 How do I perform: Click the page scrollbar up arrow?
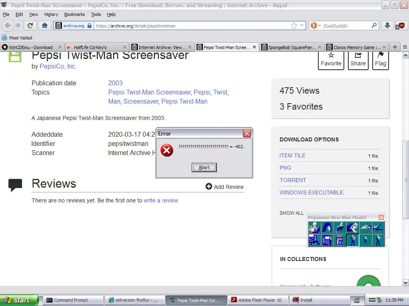[405, 55]
